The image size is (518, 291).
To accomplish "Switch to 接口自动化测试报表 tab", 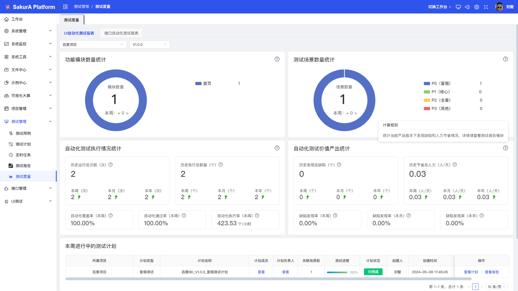I will click(x=121, y=33).
